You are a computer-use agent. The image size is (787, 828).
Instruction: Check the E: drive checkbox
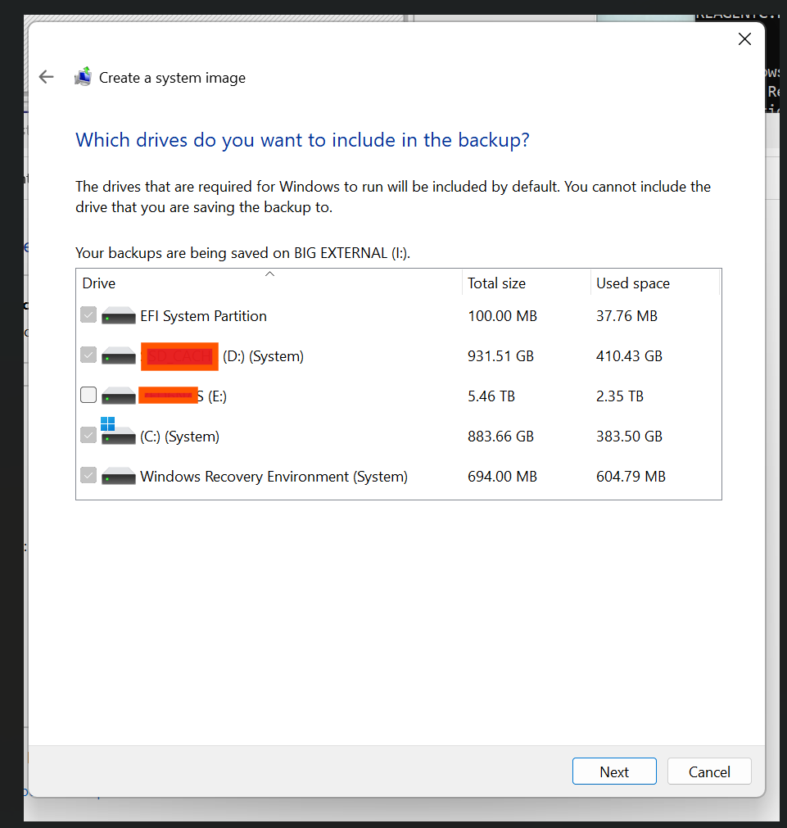pos(88,396)
